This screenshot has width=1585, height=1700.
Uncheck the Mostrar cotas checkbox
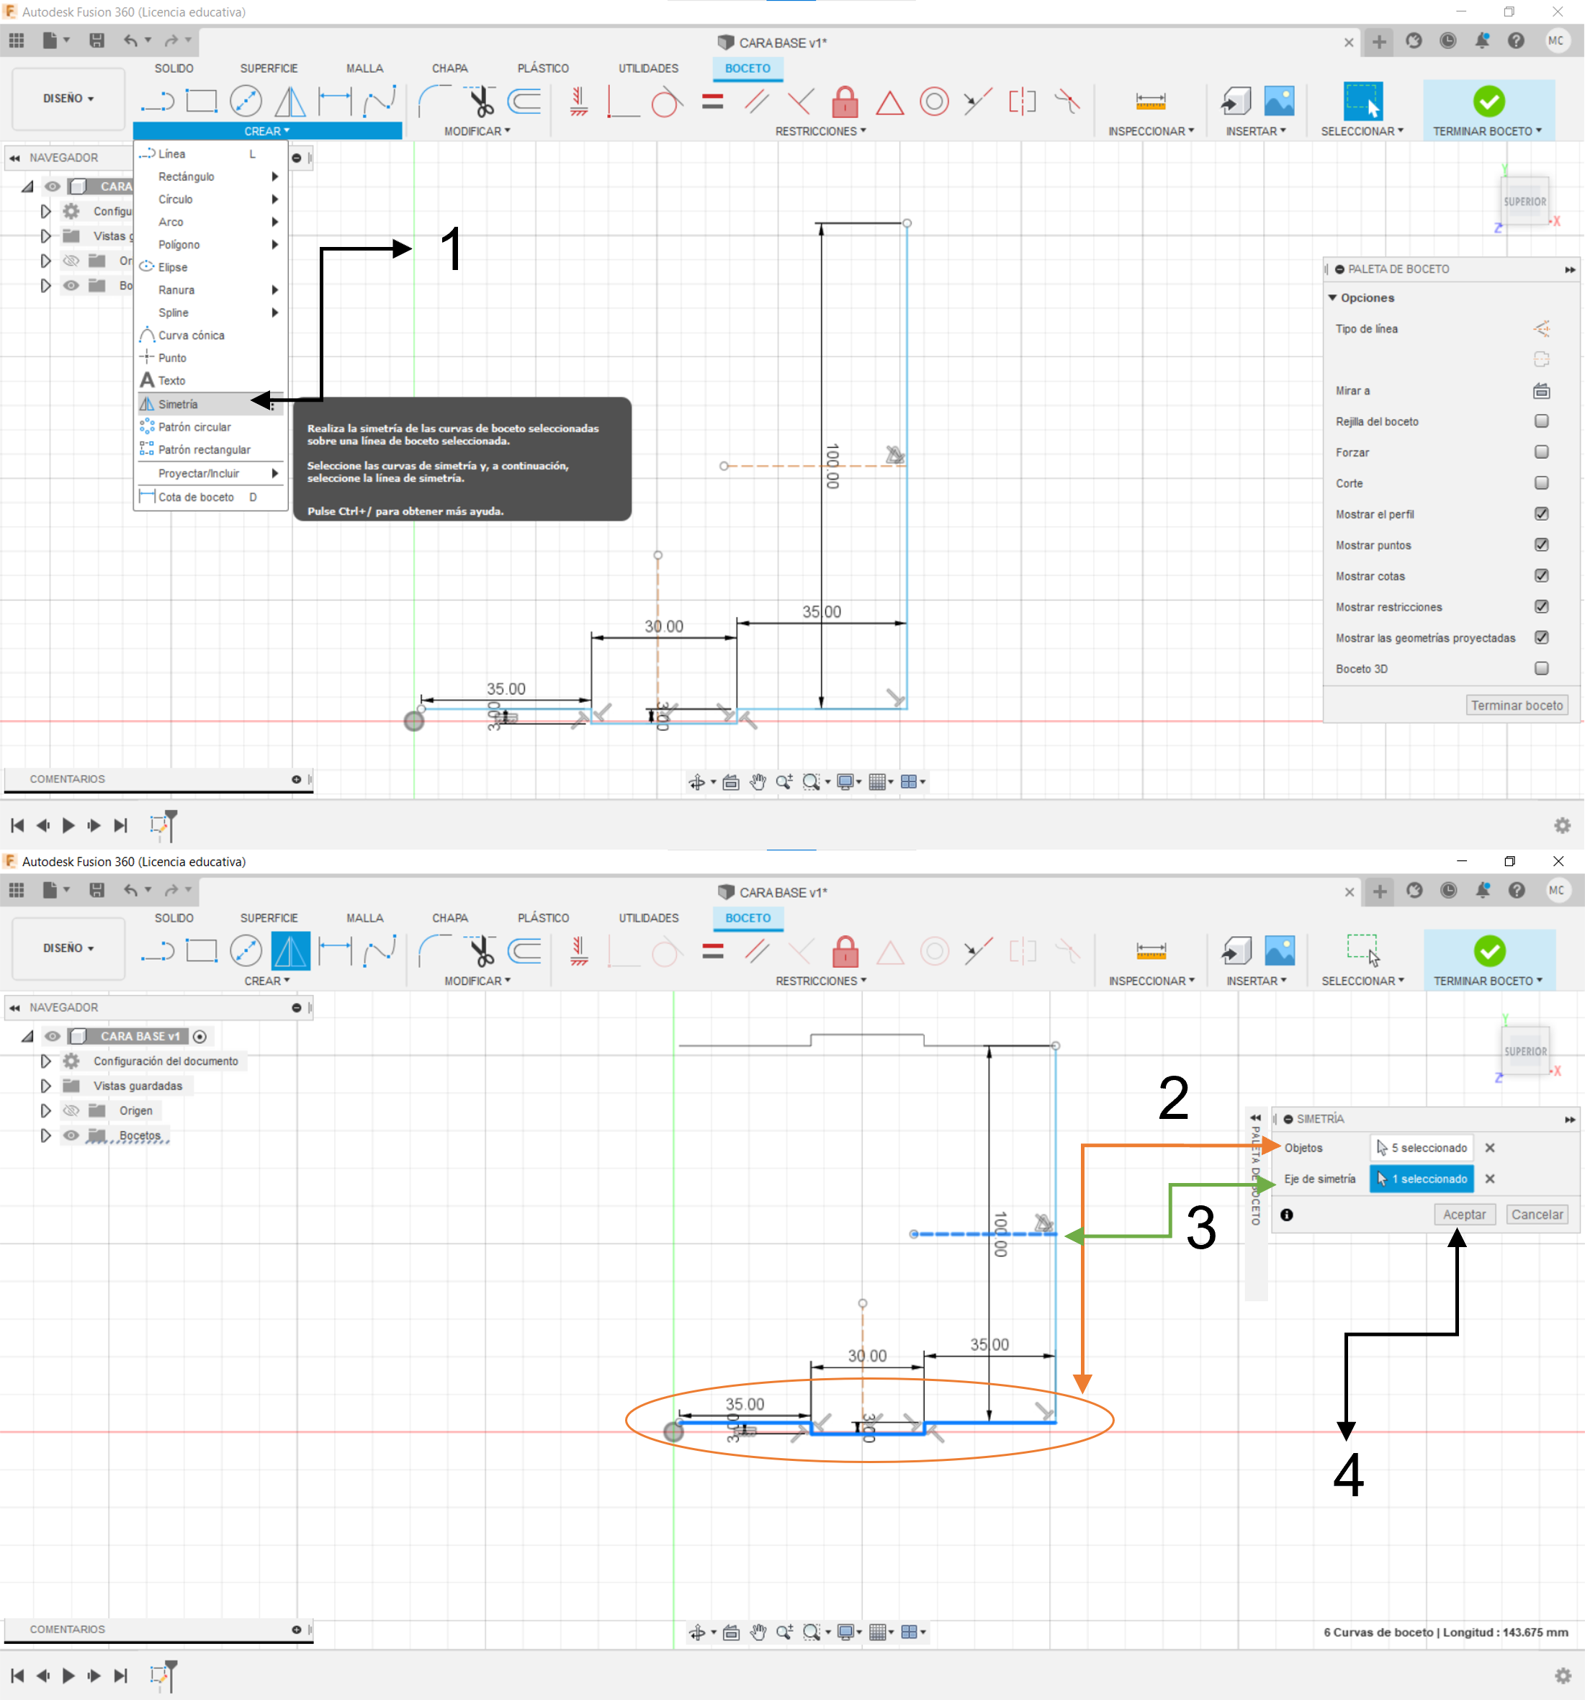point(1540,575)
